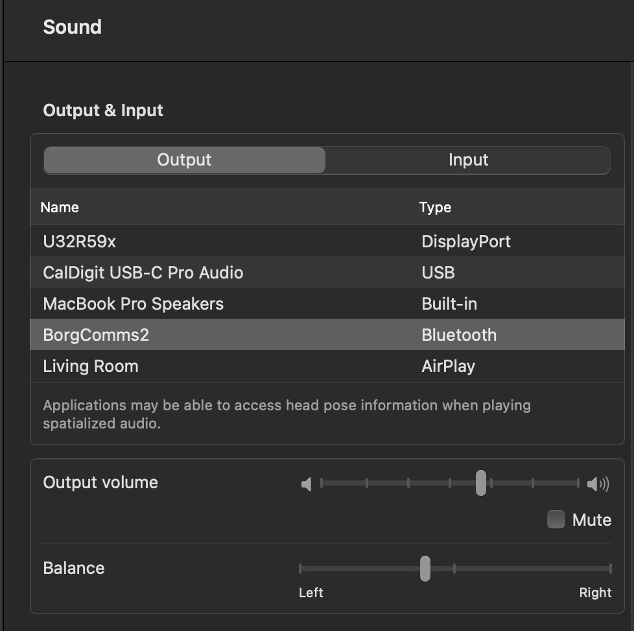Click the low volume speaker icon
Viewport: 634px width, 631px height.
click(x=307, y=484)
